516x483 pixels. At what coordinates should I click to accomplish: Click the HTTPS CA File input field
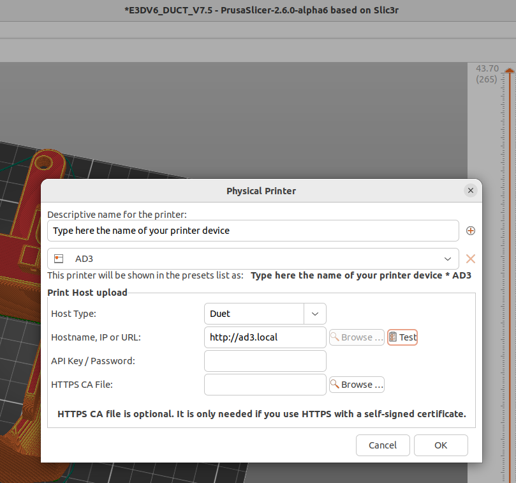click(265, 385)
